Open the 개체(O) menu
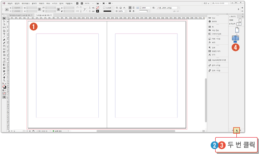This screenshot has height=154, width=259. pos(42,4)
